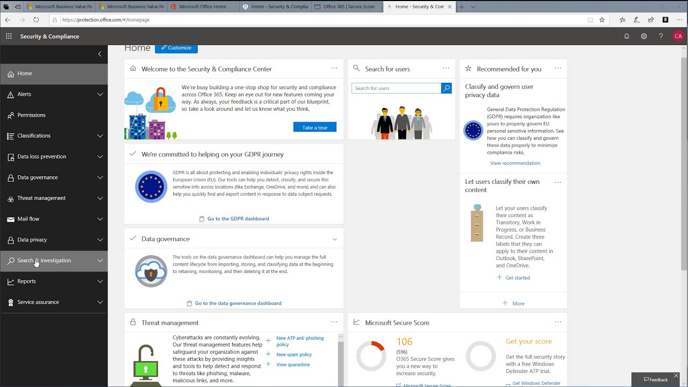Open Search for users card ellipsis
Screen dimensions: 688x387
click(446, 68)
